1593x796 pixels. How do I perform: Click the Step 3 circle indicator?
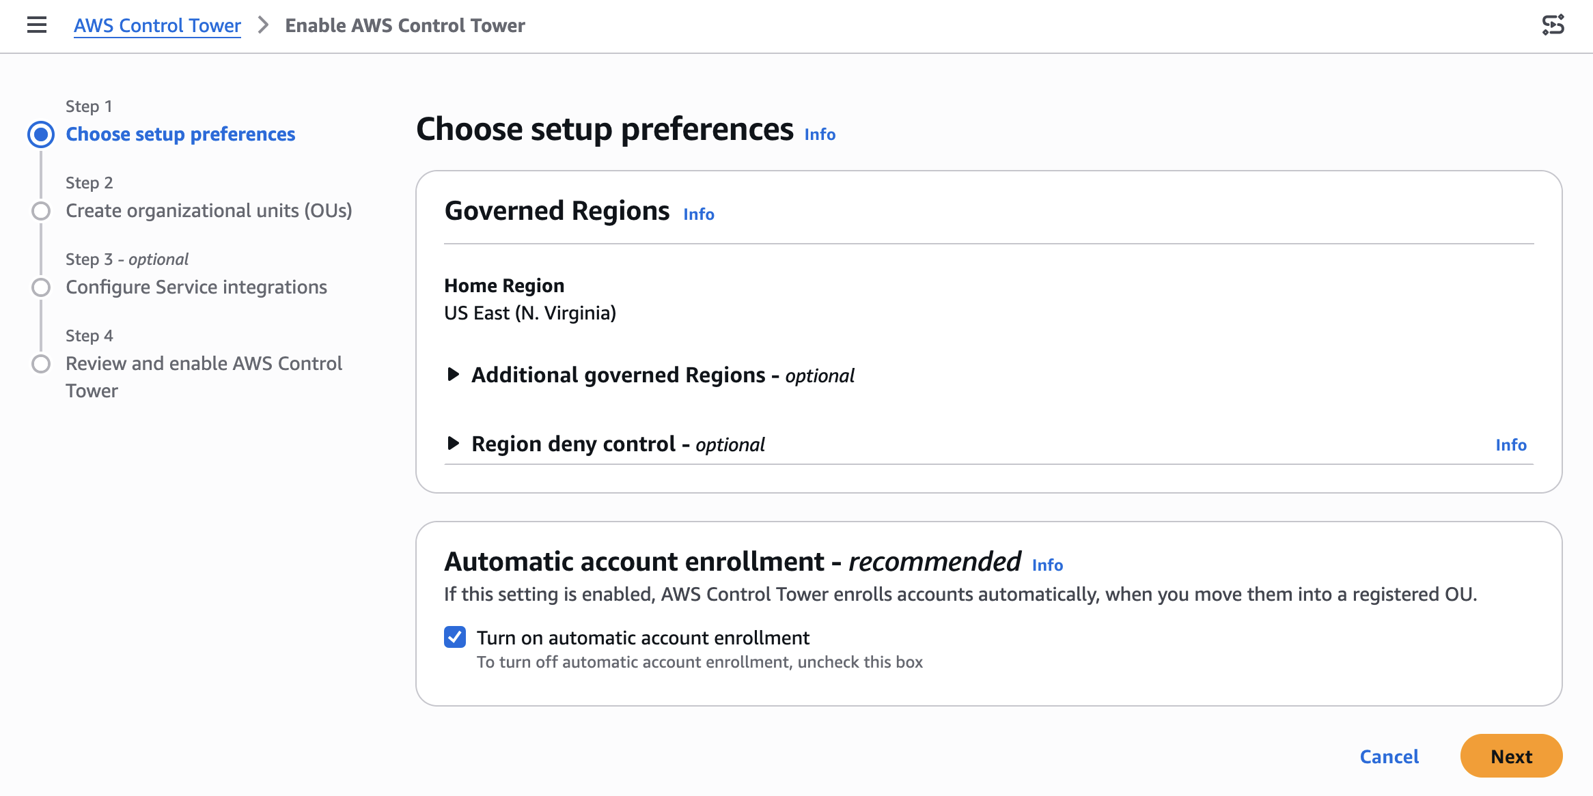tap(41, 287)
